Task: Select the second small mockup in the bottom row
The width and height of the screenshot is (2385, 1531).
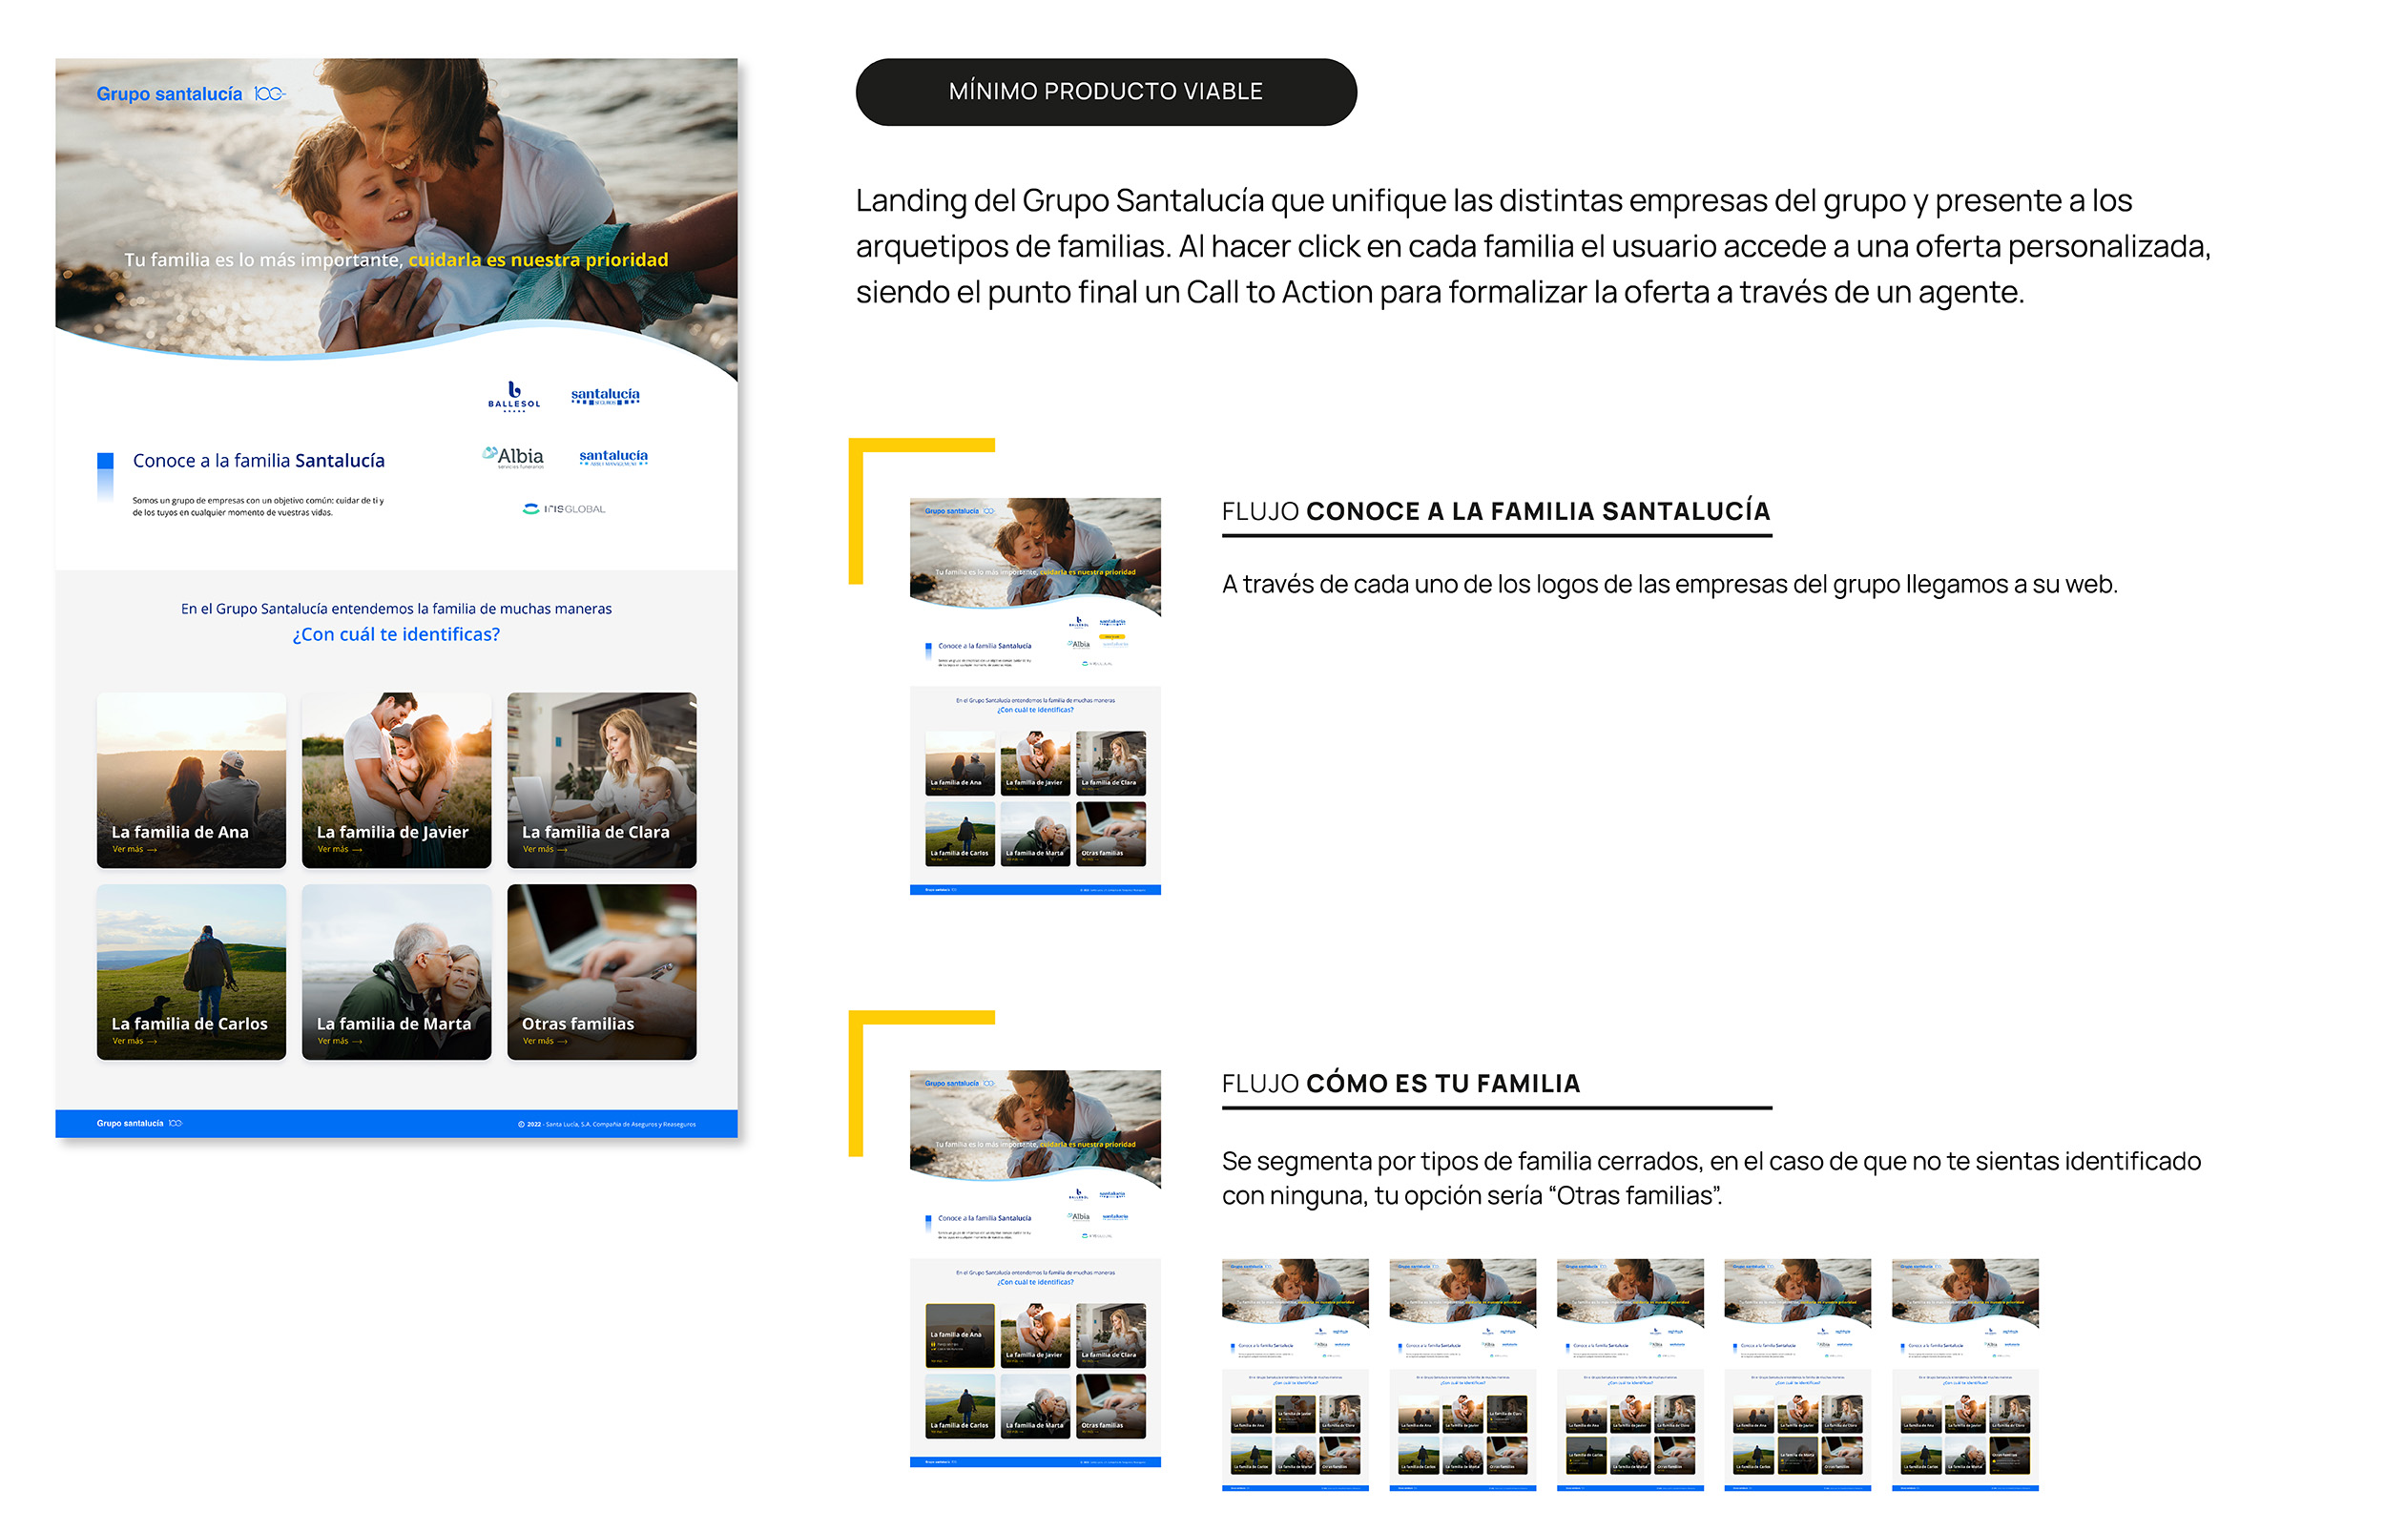Action: click(x=1462, y=1374)
